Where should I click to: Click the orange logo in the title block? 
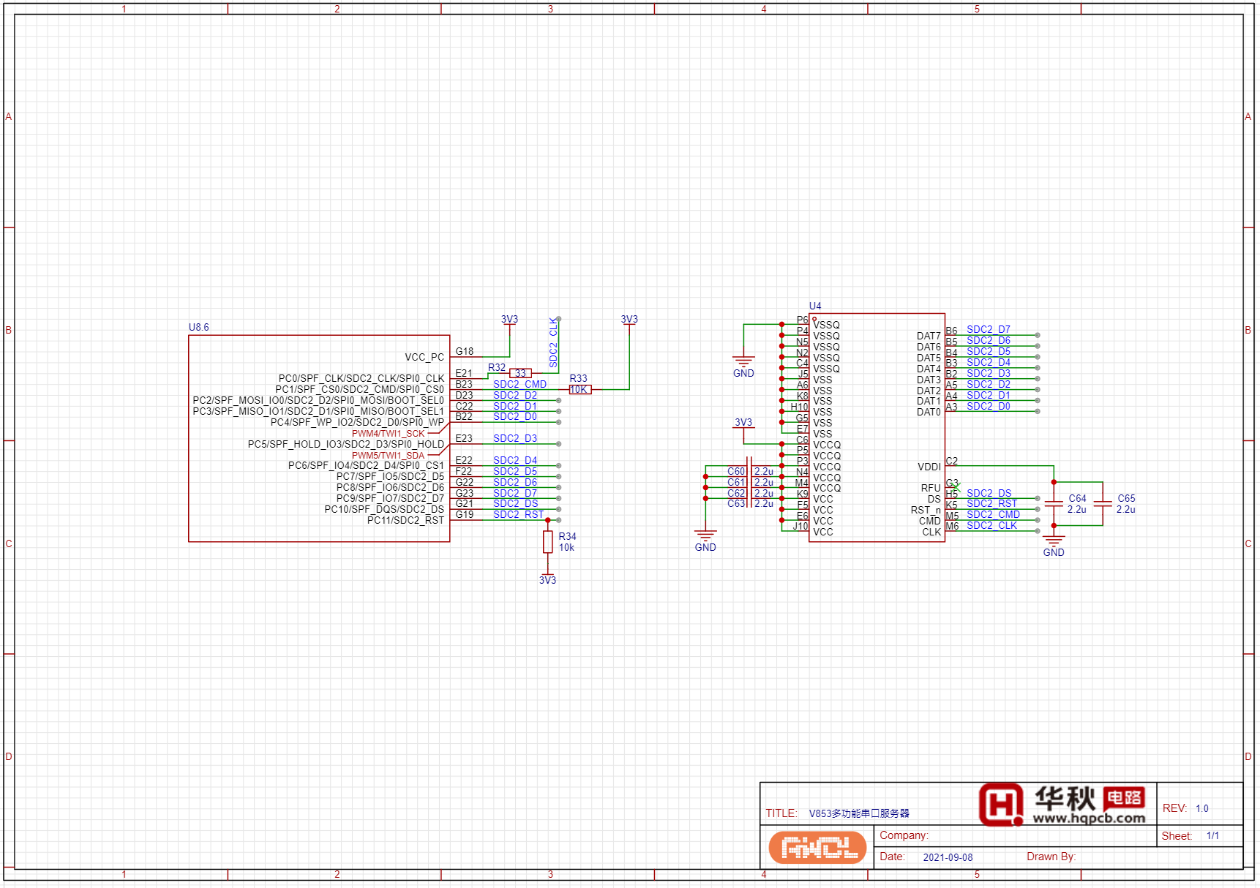click(x=817, y=848)
